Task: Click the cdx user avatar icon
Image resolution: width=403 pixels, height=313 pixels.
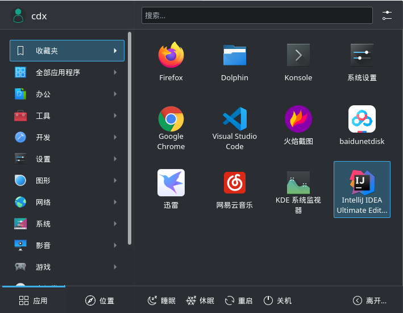Action: pos(18,16)
